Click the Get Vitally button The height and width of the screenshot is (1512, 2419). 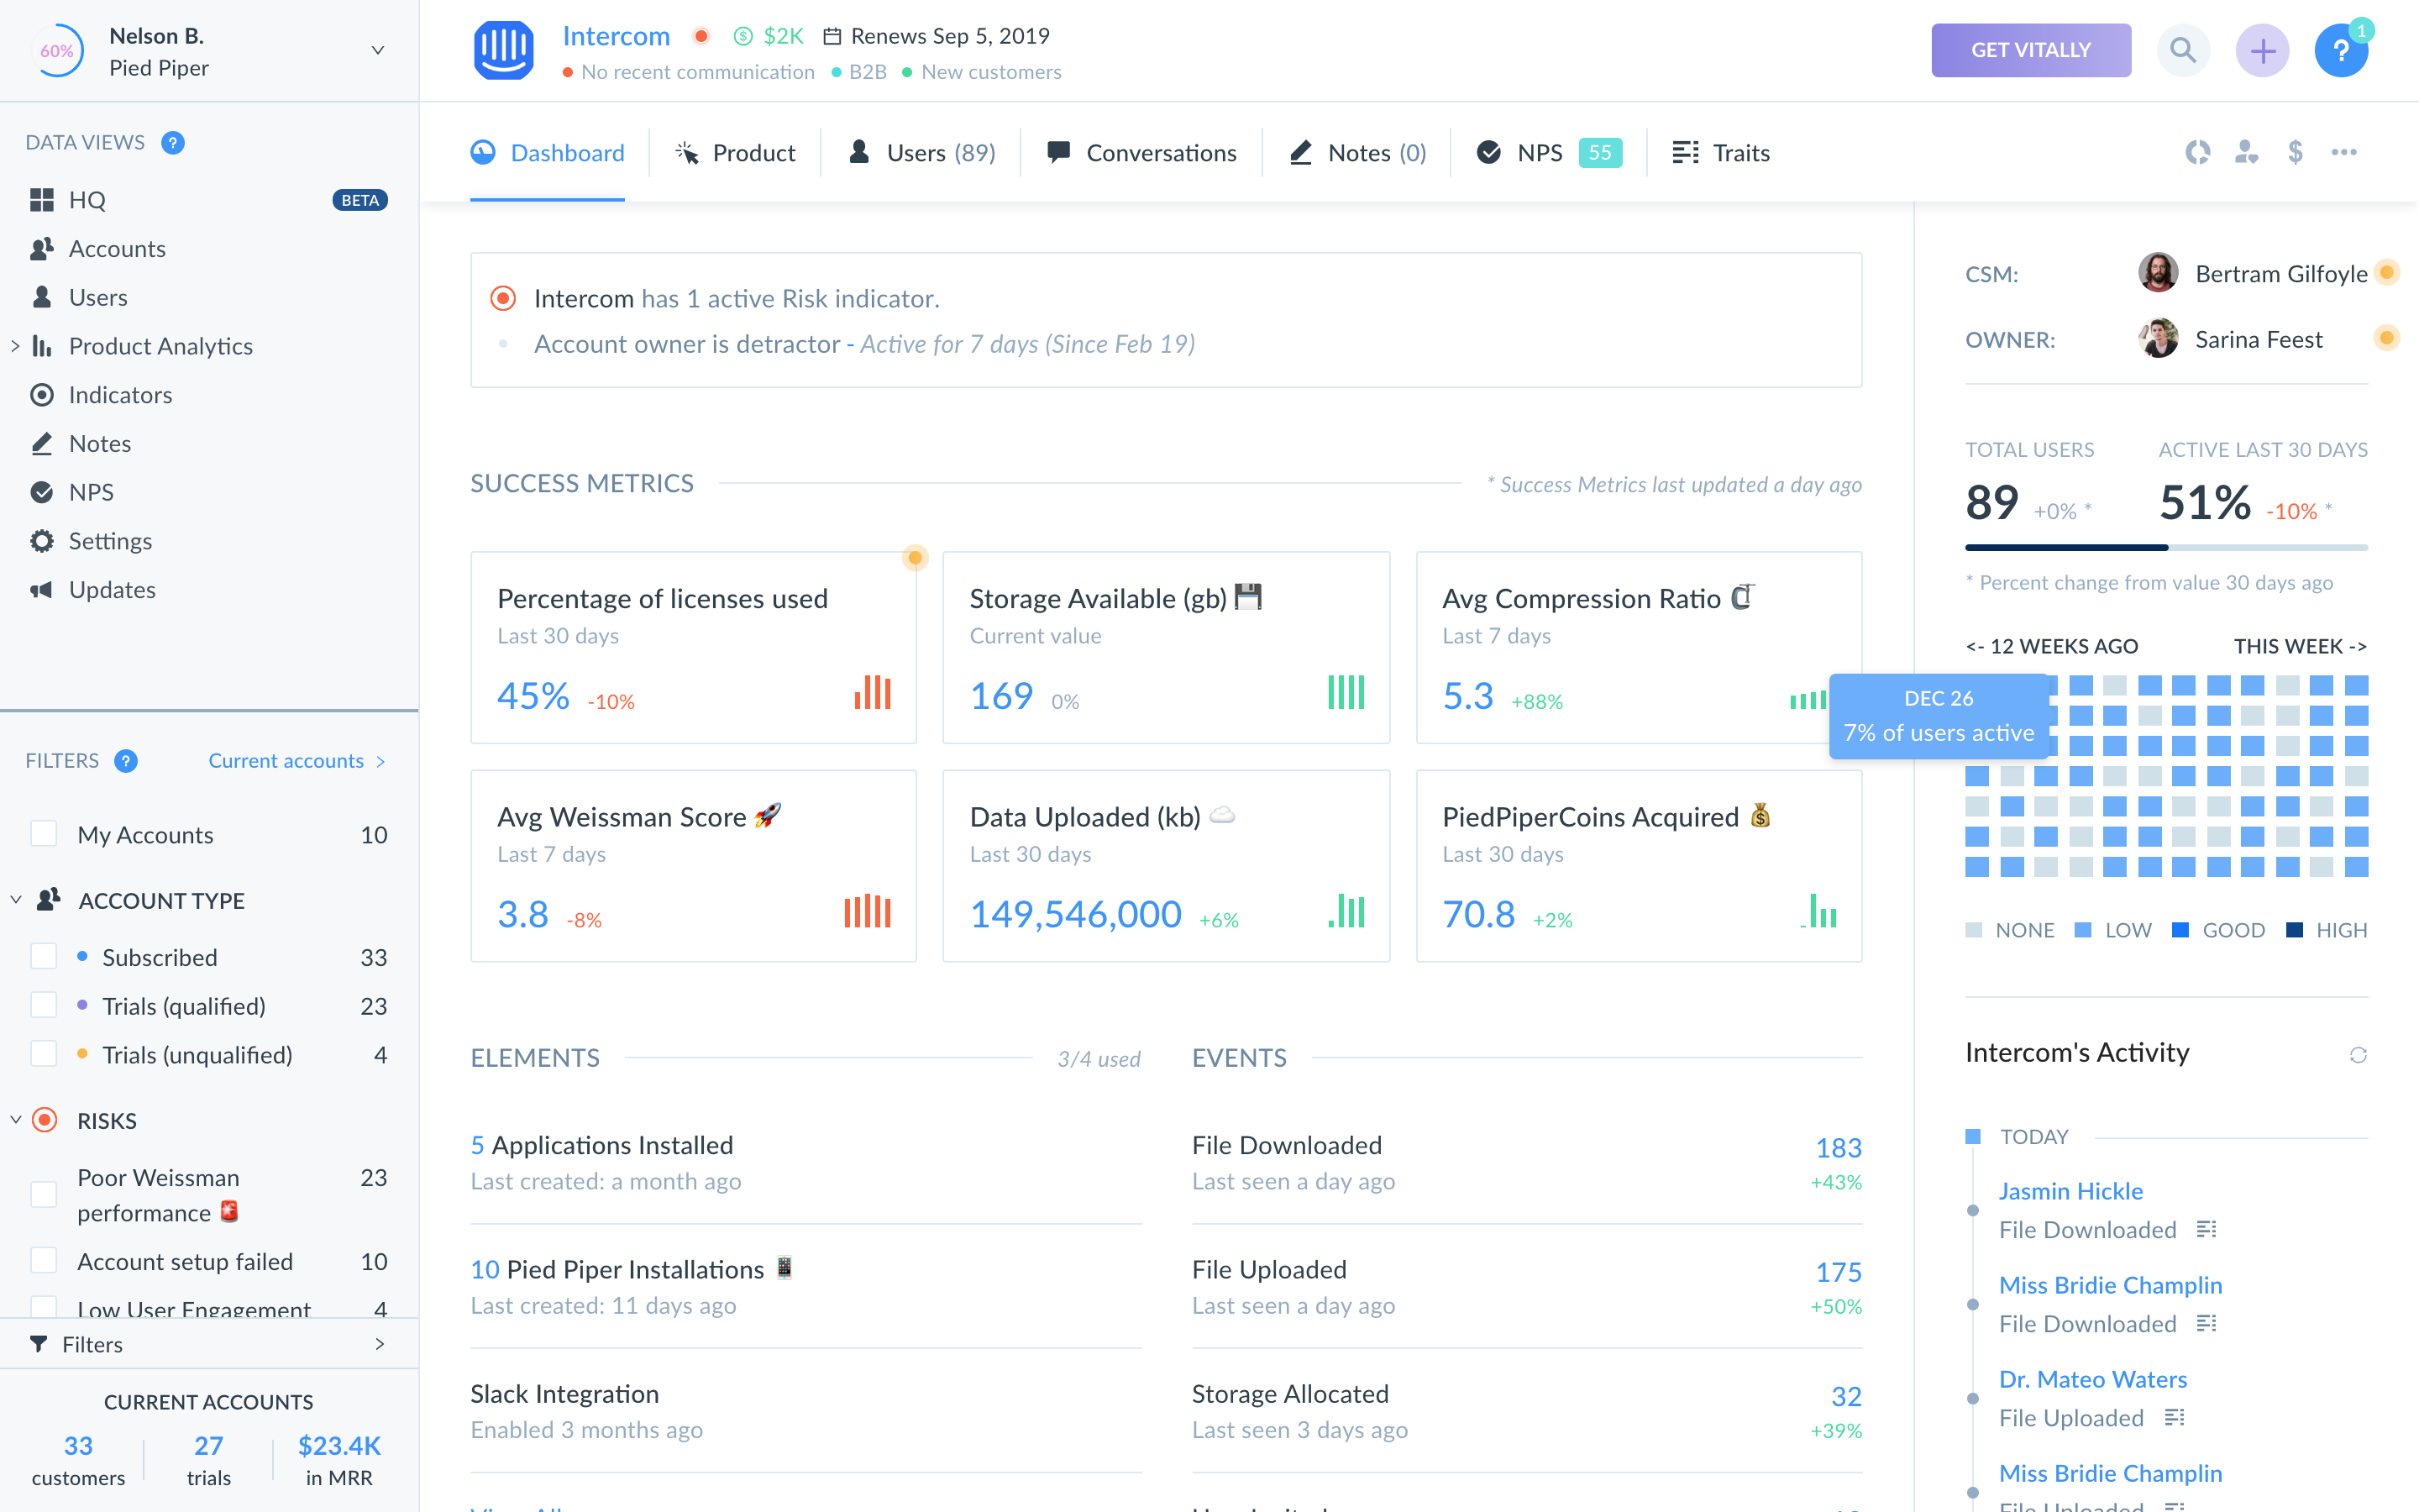(x=2030, y=50)
